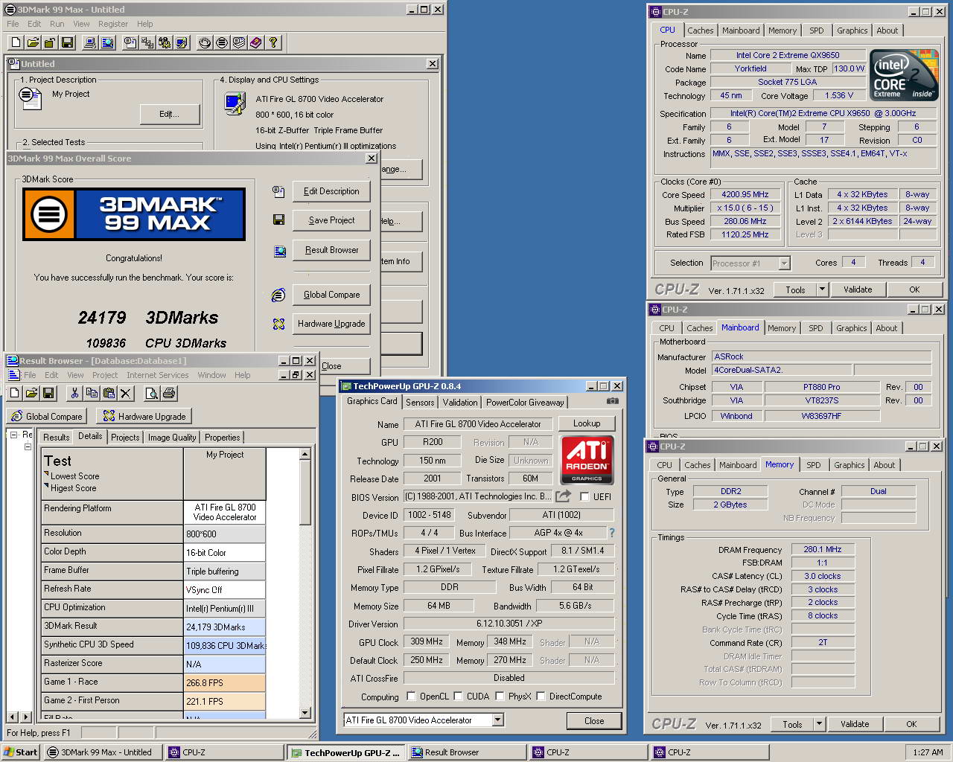Open Processor #1 selection dropdown in CPU-Z
Screen dimensions: 953x762
point(784,263)
